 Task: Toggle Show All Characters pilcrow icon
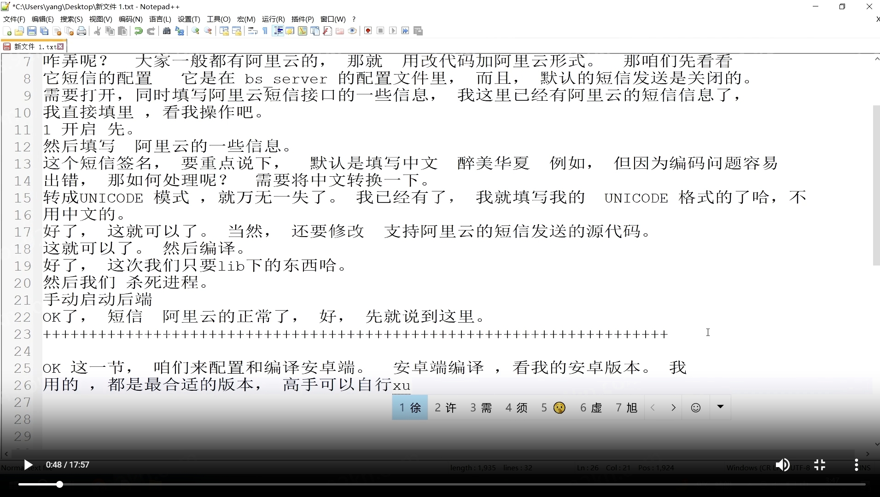(265, 31)
